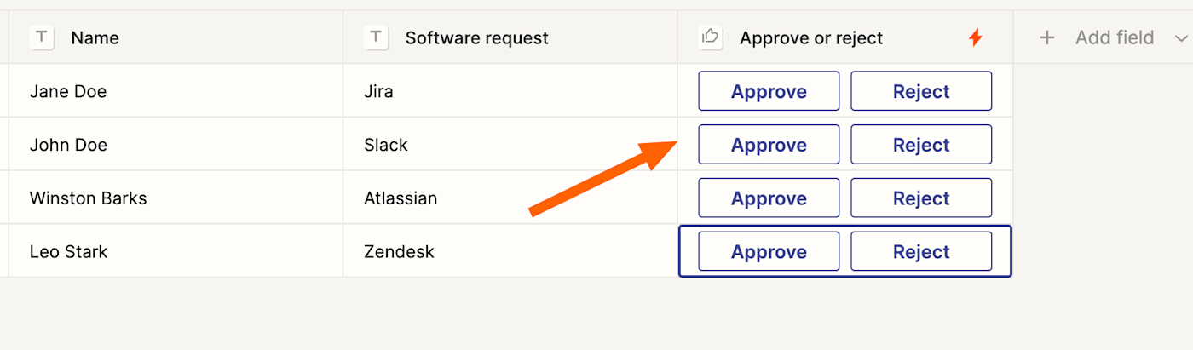Viewport: 1193px width, 350px height.
Task: Click the plus icon next to Add field
Action: (1047, 37)
